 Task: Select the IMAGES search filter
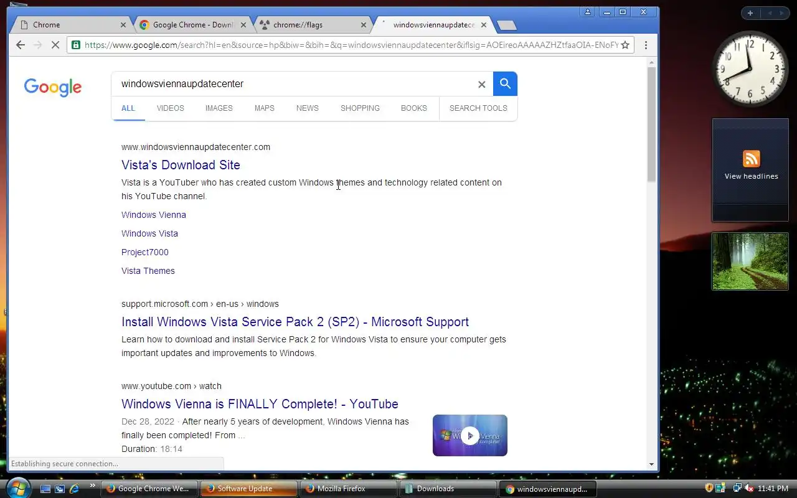tap(219, 108)
